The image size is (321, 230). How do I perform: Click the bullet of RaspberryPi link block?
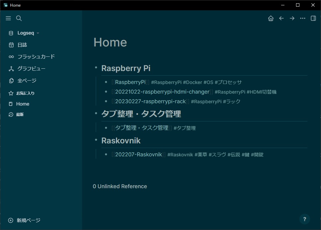coord(106,82)
